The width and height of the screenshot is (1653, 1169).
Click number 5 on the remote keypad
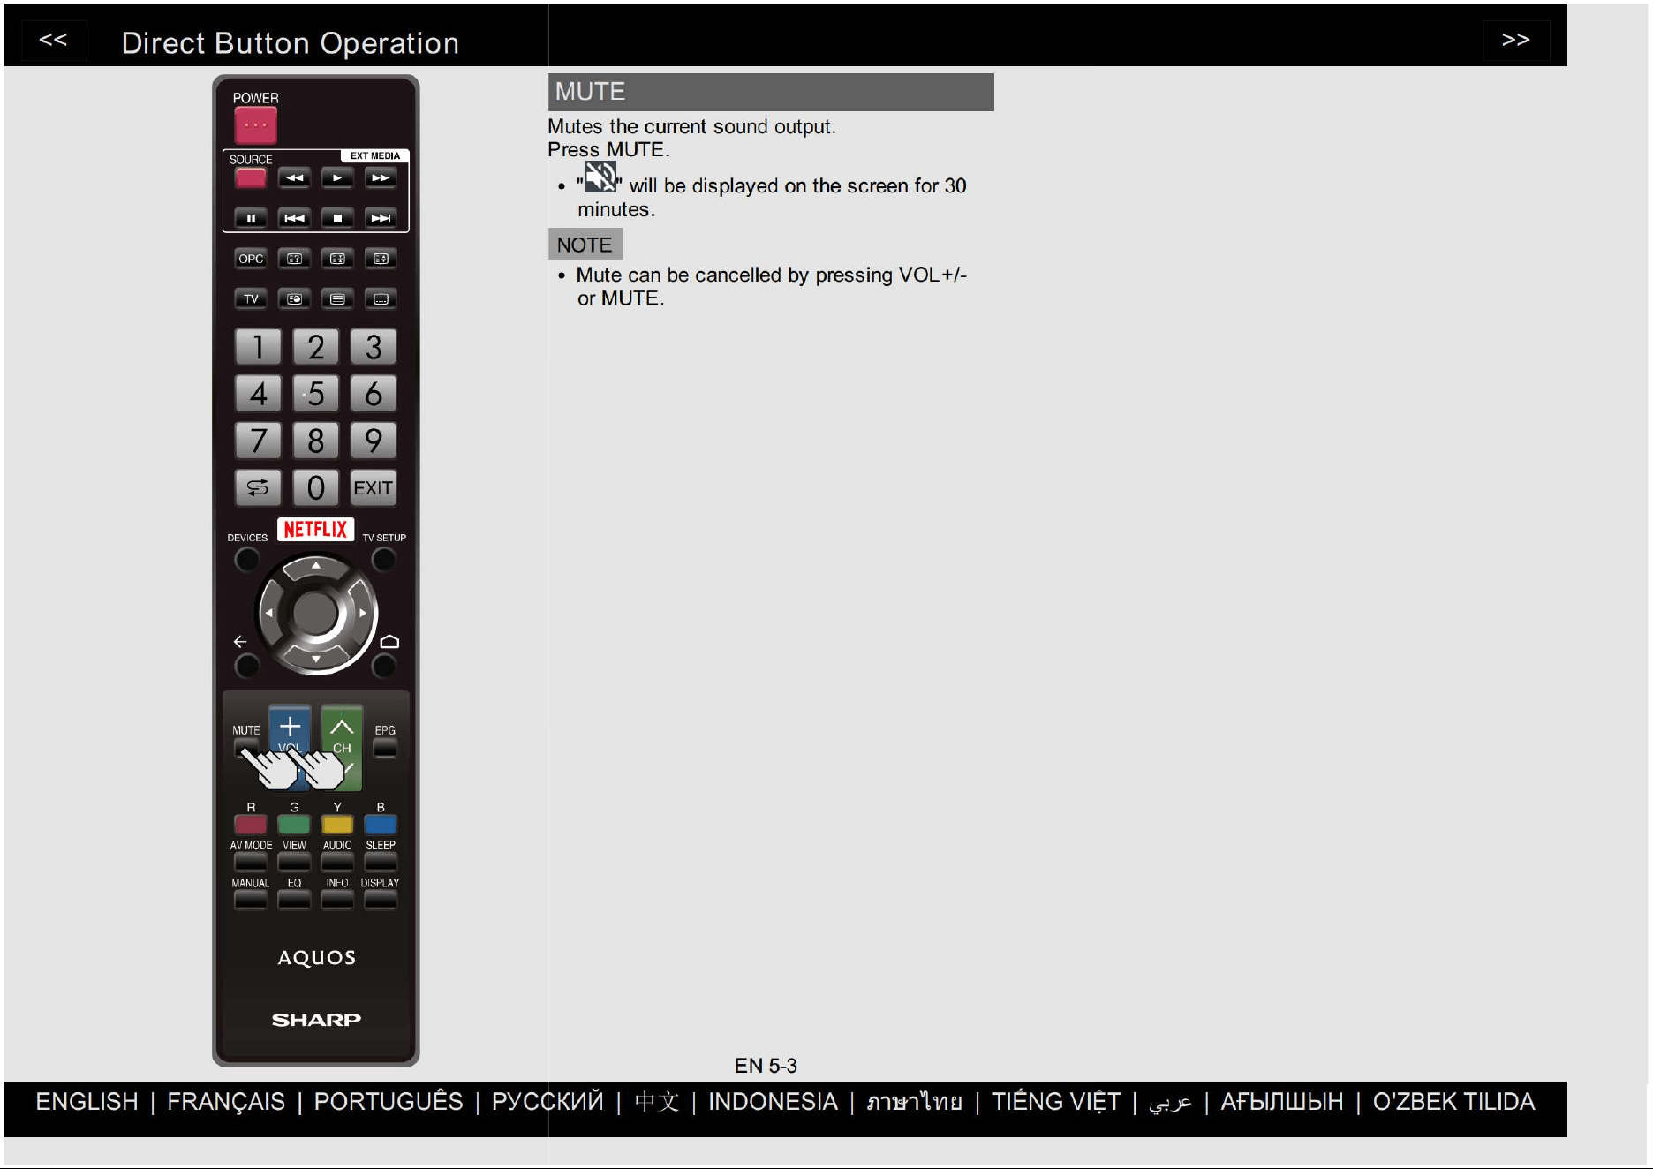pyautogui.click(x=315, y=394)
